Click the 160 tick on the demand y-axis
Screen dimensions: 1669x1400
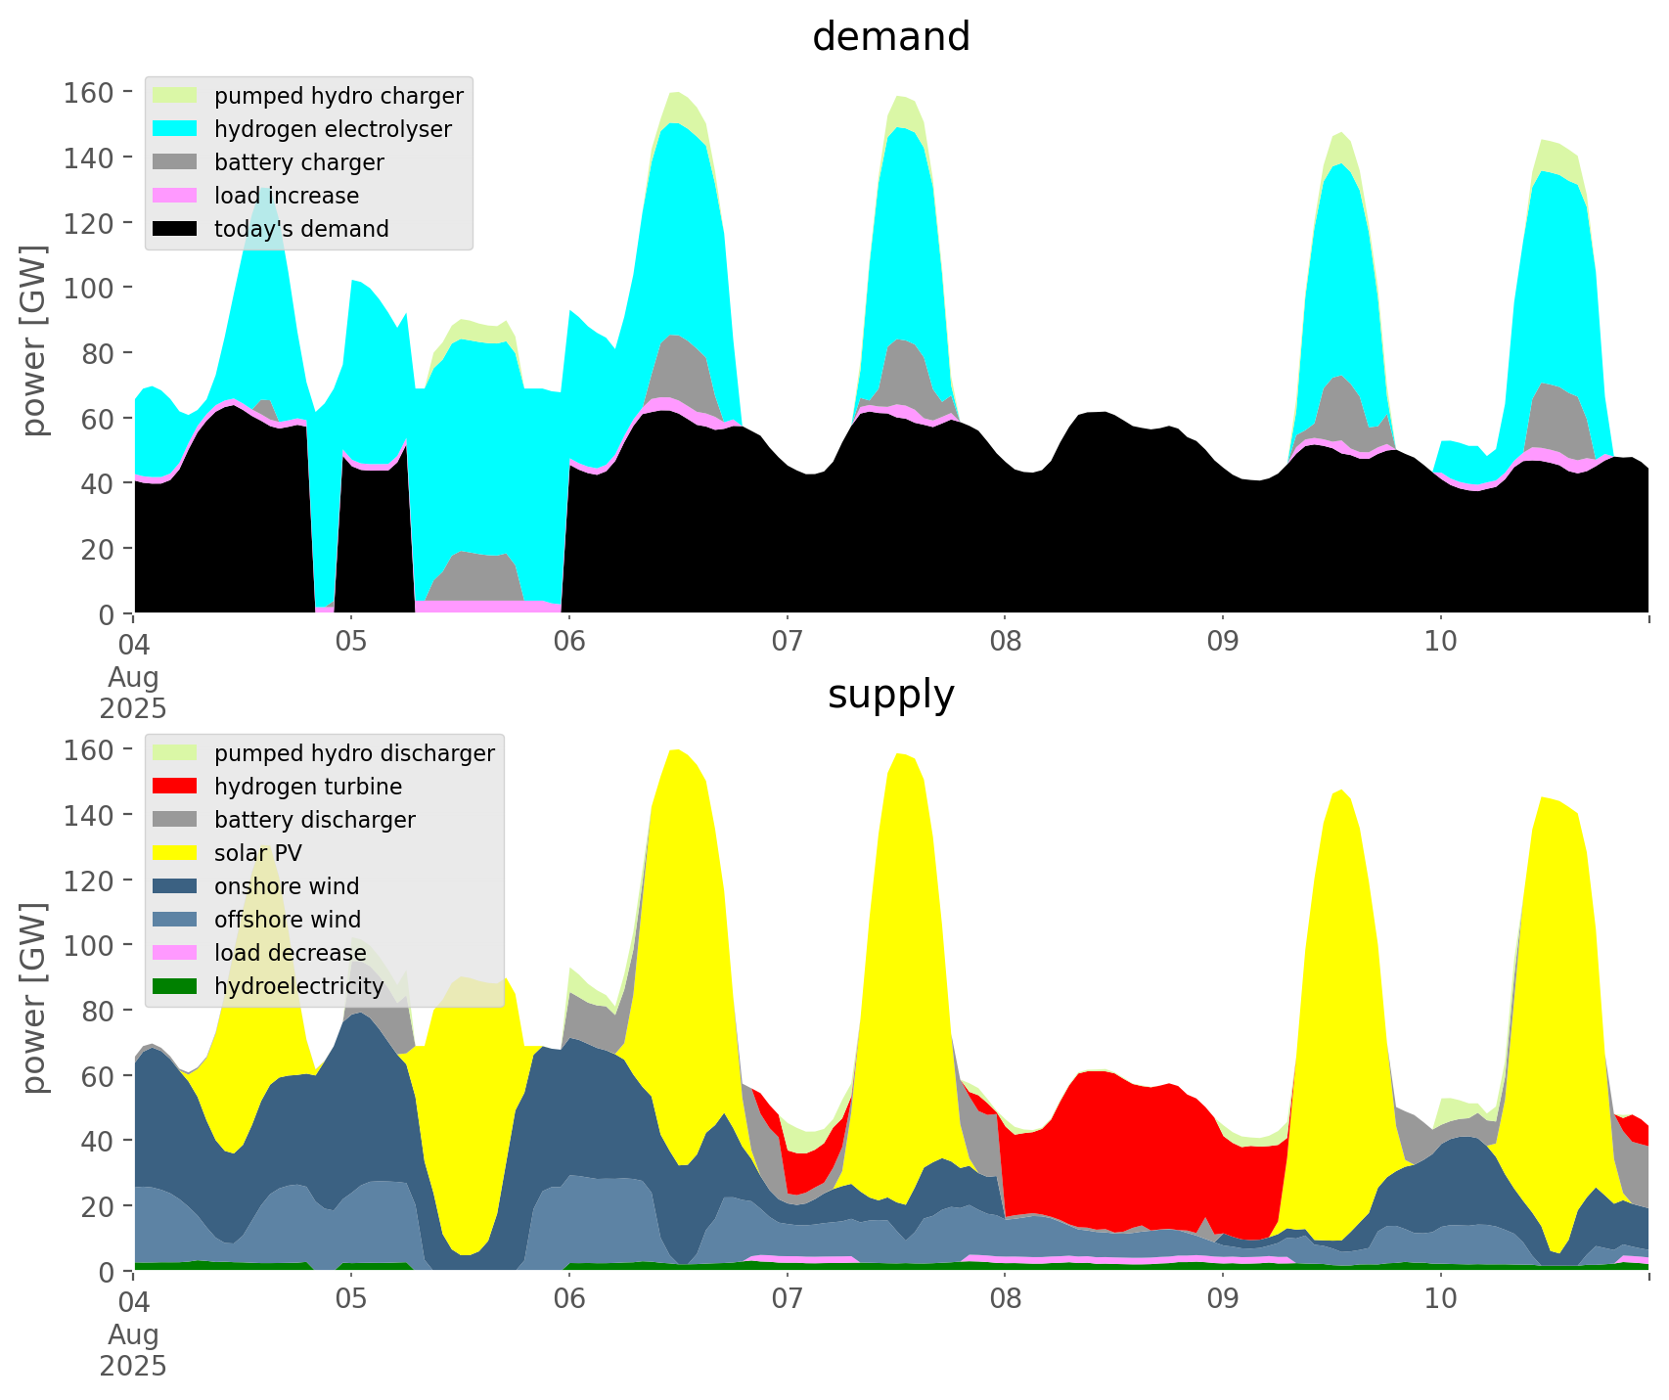click(89, 93)
